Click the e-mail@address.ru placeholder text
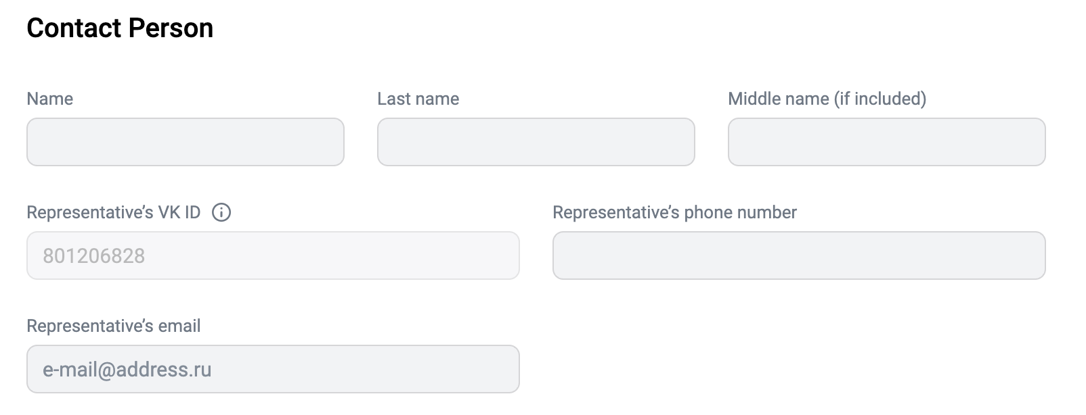 tap(127, 370)
